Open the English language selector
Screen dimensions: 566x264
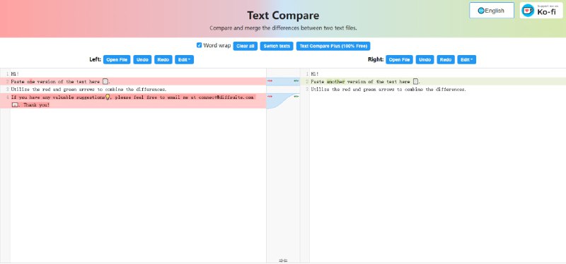[x=492, y=11]
